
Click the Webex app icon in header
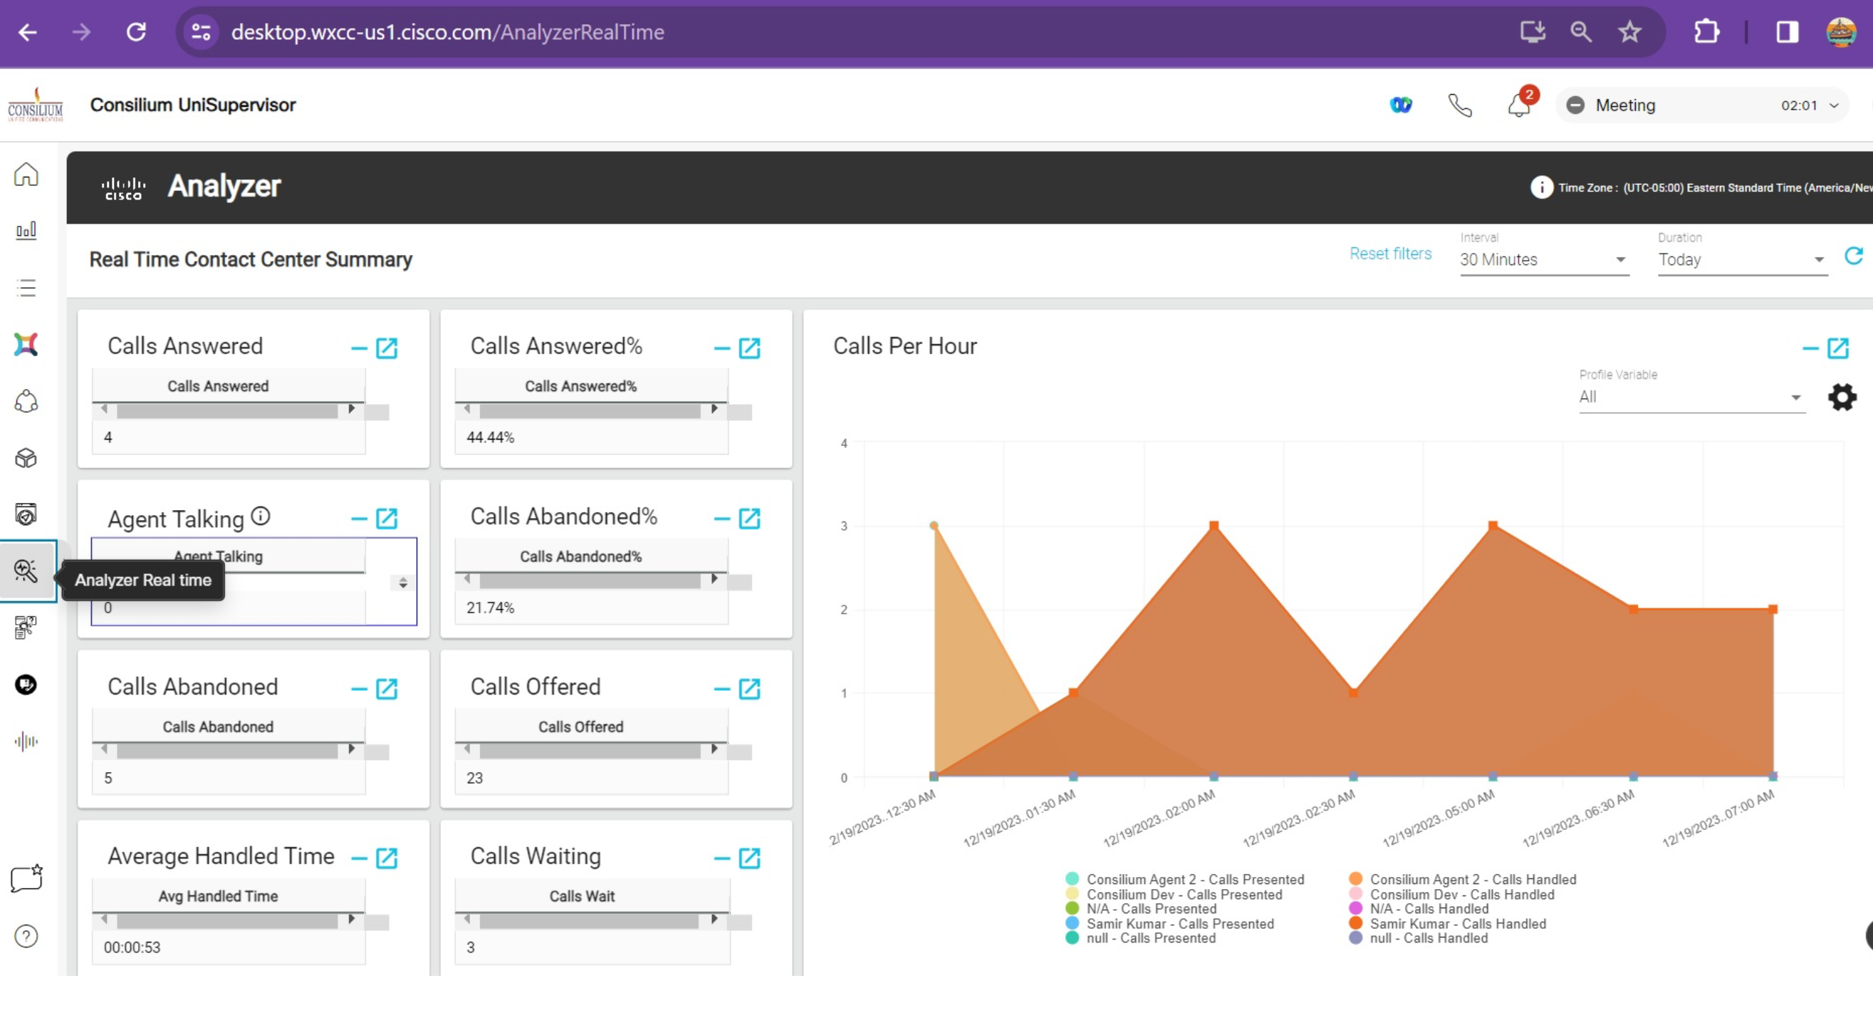pyautogui.click(x=1400, y=105)
